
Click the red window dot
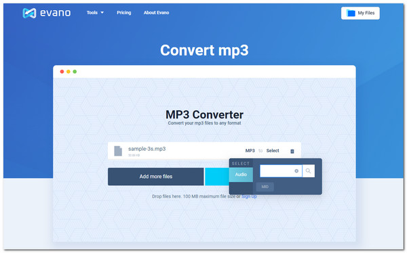click(62, 72)
